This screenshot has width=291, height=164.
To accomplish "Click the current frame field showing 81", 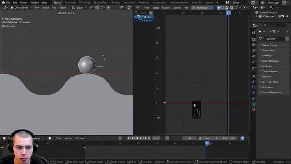I will 190,138.
